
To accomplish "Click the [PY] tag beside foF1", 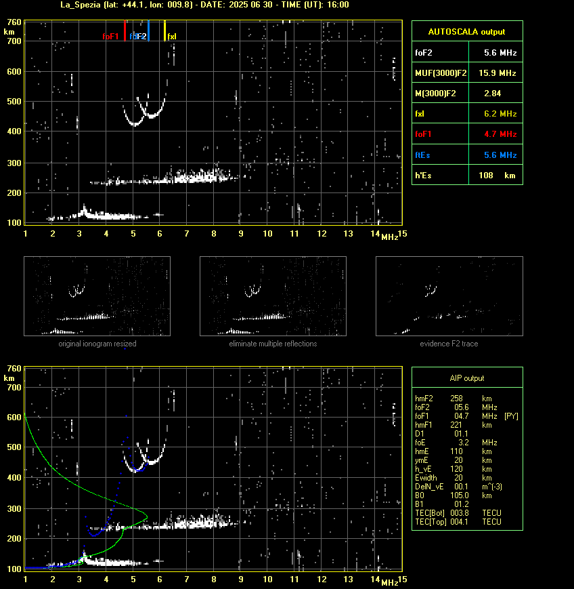I will (511, 416).
